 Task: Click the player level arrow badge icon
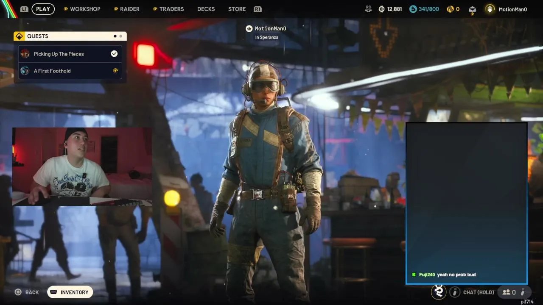[x=490, y=9]
